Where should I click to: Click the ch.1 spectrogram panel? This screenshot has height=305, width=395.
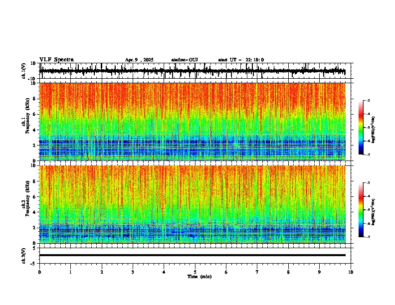[x=193, y=122]
